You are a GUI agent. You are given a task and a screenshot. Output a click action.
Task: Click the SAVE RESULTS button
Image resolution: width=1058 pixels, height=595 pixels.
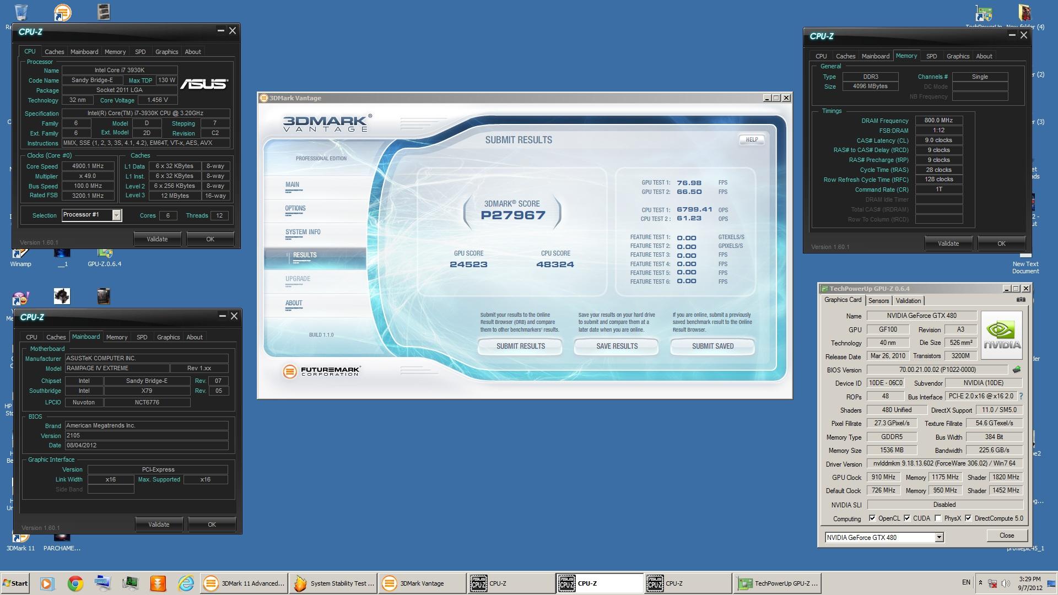(x=617, y=347)
